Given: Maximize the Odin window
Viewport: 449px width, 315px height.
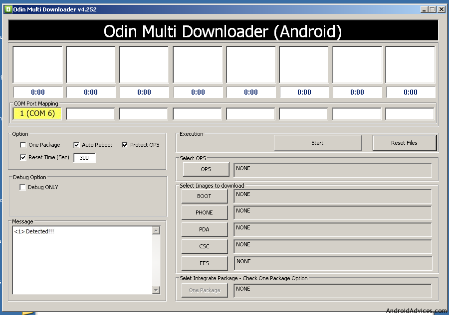Looking at the screenshot, I should 433,9.
